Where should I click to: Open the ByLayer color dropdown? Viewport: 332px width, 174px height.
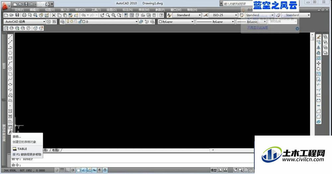tap(176, 22)
